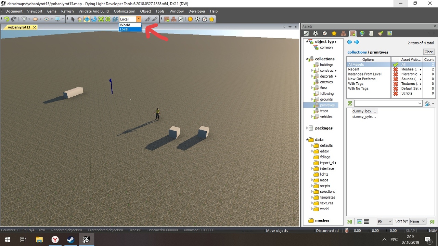Open the Validate And Build menu
The height and width of the screenshot is (246, 438).
(x=94, y=11)
